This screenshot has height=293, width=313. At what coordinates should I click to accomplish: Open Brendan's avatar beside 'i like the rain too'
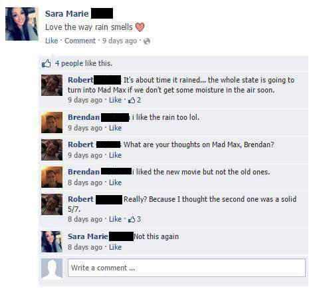52,123
